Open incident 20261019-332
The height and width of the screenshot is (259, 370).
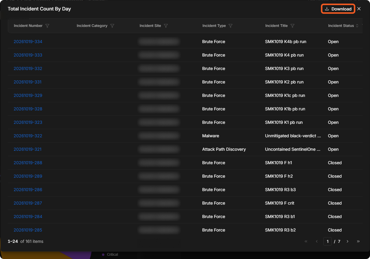tap(28, 68)
